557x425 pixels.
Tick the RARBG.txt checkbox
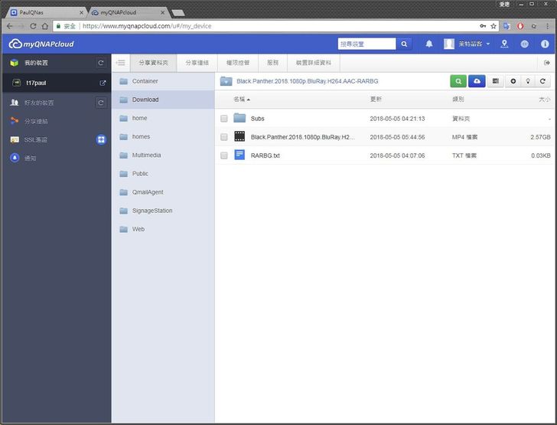point(224,155)
